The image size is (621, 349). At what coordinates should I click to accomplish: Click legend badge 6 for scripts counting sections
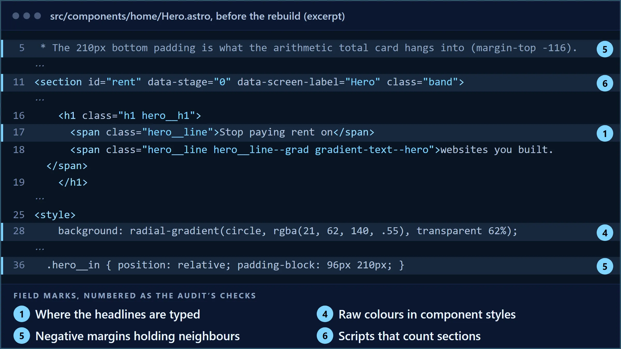pos(325,336)
